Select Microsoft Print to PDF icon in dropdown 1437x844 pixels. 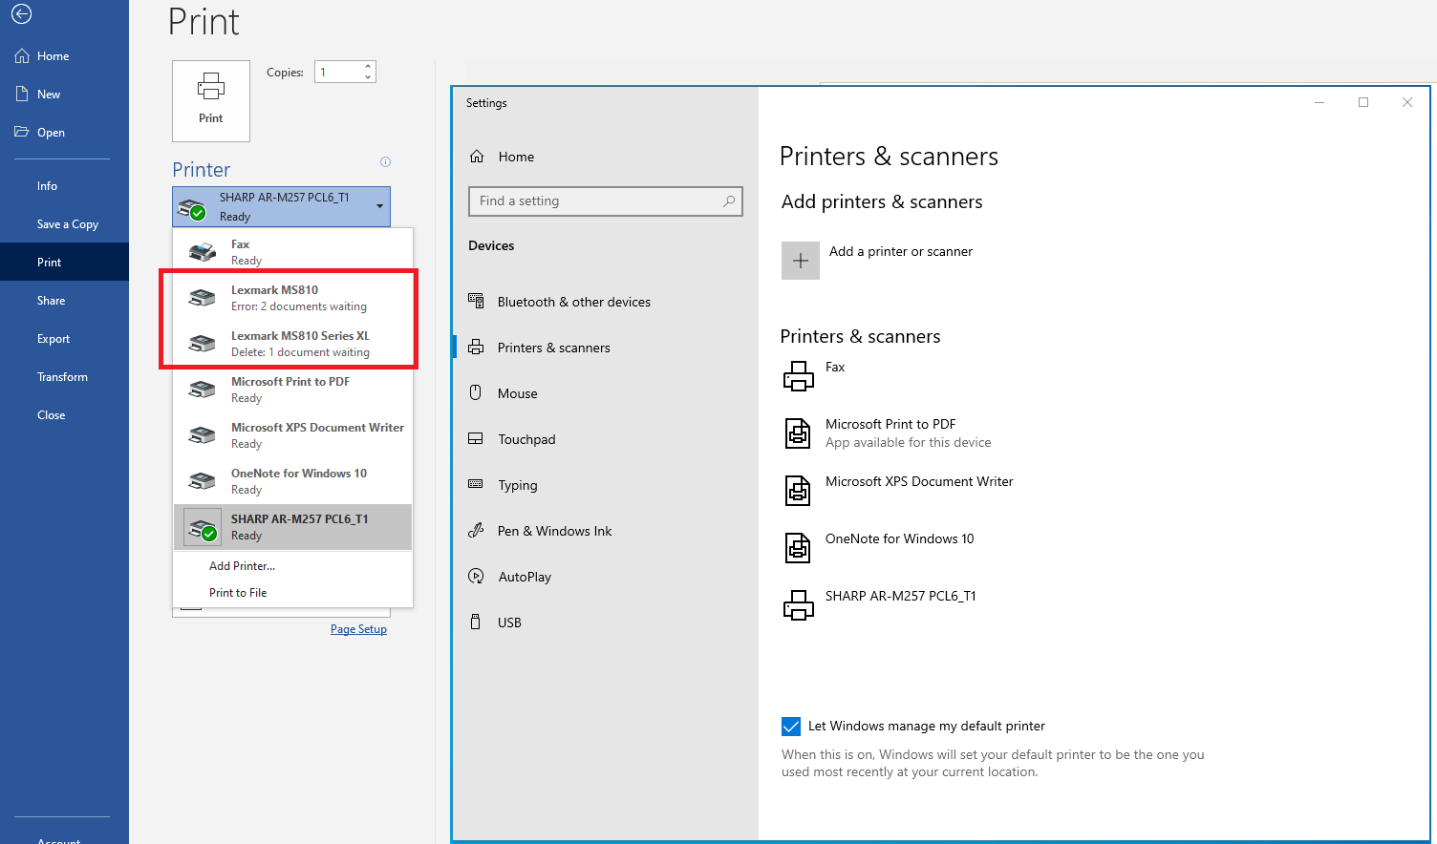coord(202,390)
